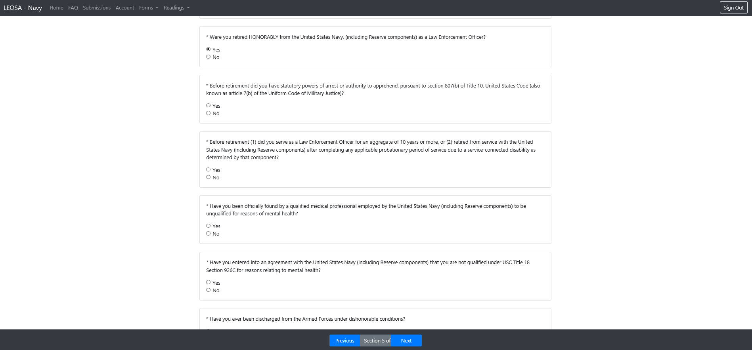Click the LEOSA - Navy brand link
Viewport: 752px width, 350px height.
click(23, 8)
